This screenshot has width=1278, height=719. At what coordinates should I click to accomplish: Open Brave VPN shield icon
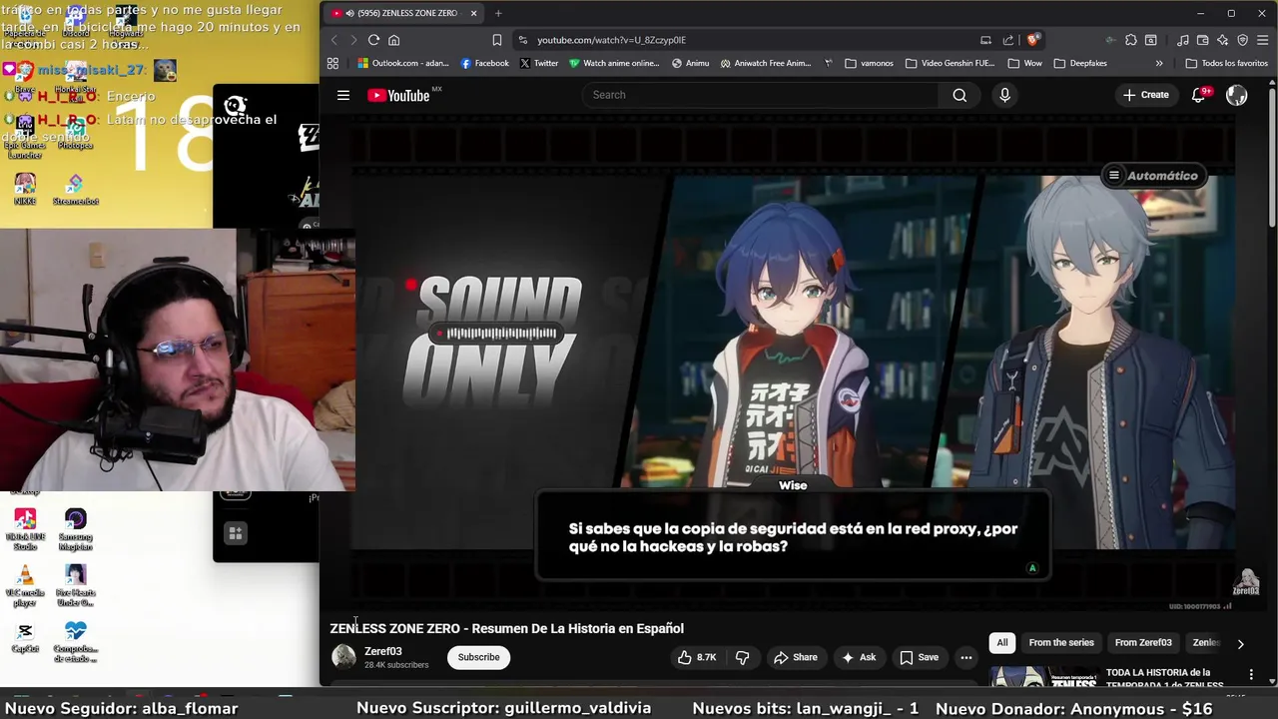point(1242,40)
